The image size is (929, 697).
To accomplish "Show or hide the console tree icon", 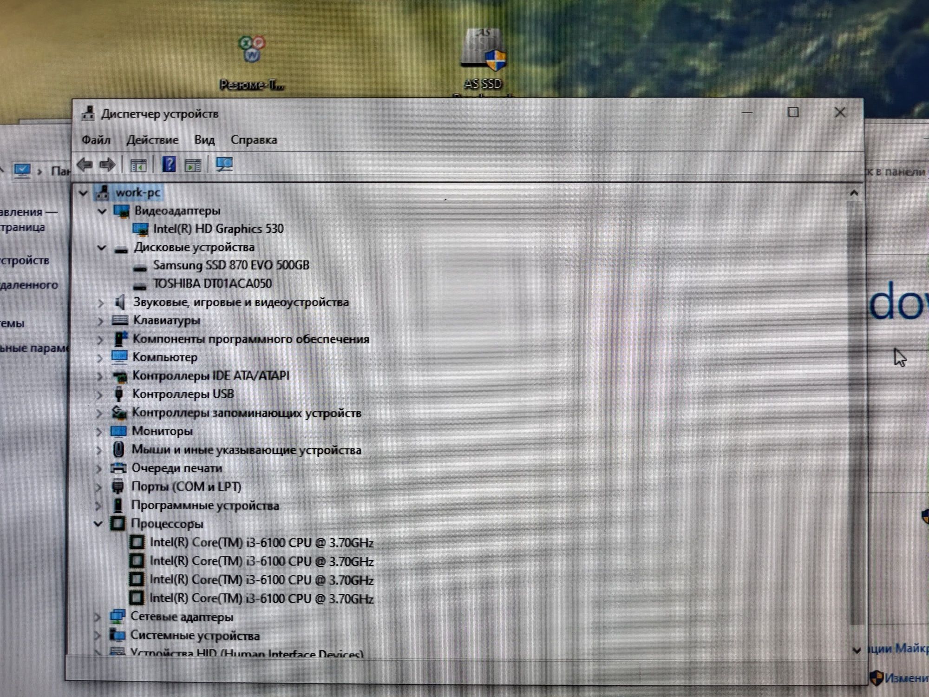I will point(138,165).
